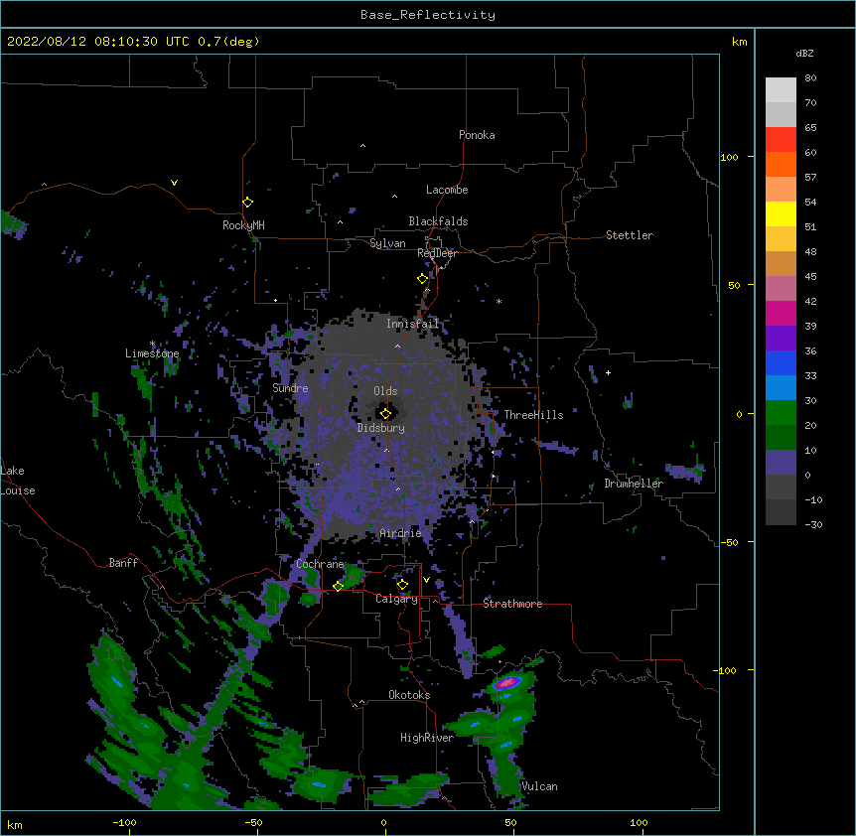Click the -30 value on the dBZ legend

click(813, 524)
